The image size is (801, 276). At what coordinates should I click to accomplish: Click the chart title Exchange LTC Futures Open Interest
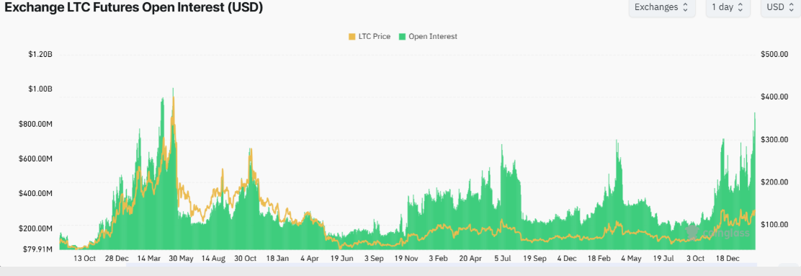[x=134, y=8]
